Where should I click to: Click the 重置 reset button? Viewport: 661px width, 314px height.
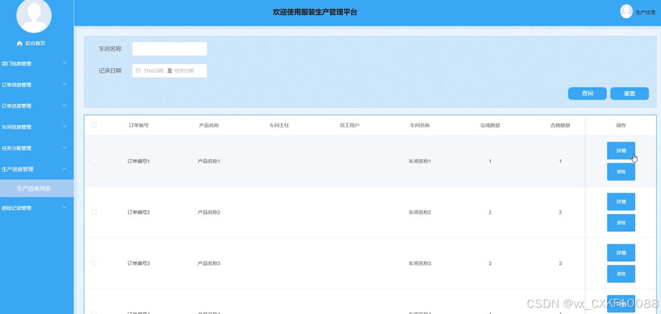click(x=629, y=94)
